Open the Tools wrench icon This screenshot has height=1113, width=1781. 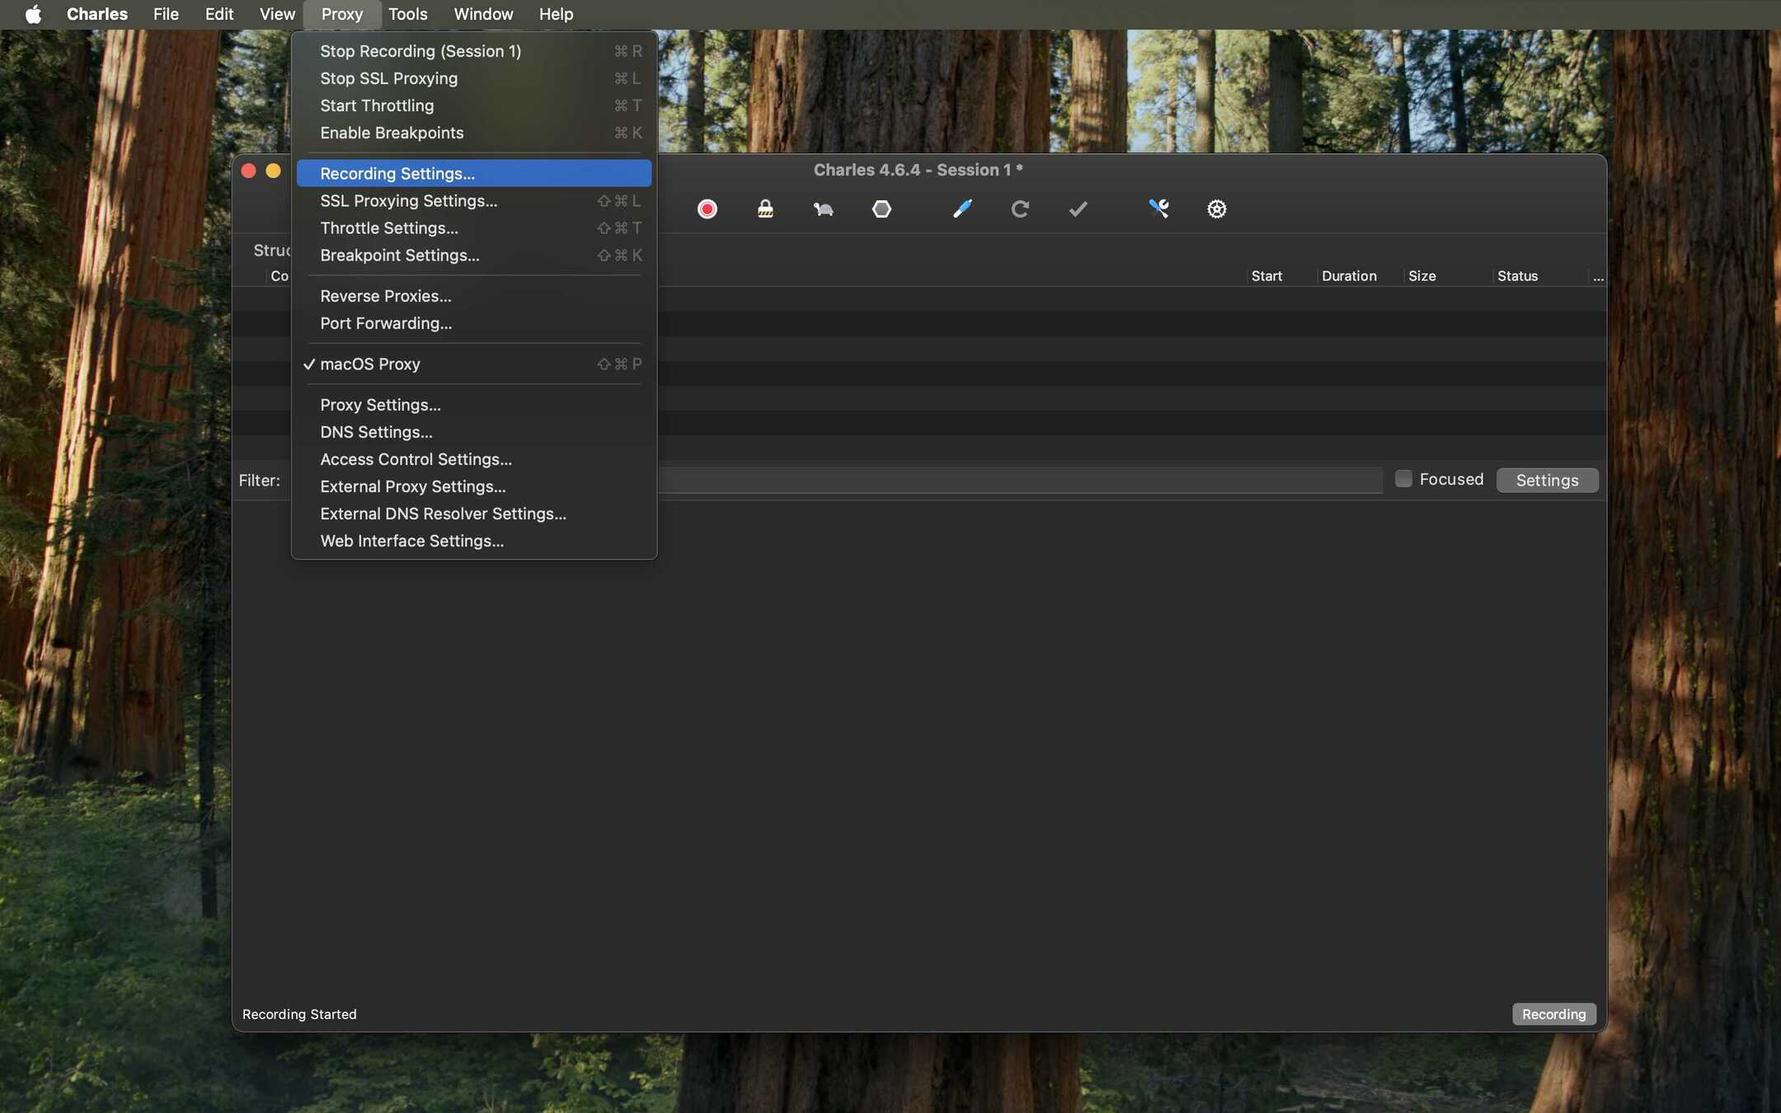pyautogui.click(x=1158, y=209)
